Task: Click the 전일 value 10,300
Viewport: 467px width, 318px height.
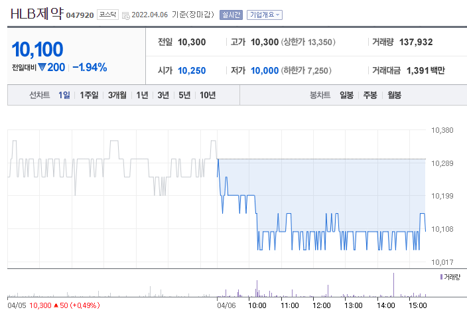Action: [192, 42]
